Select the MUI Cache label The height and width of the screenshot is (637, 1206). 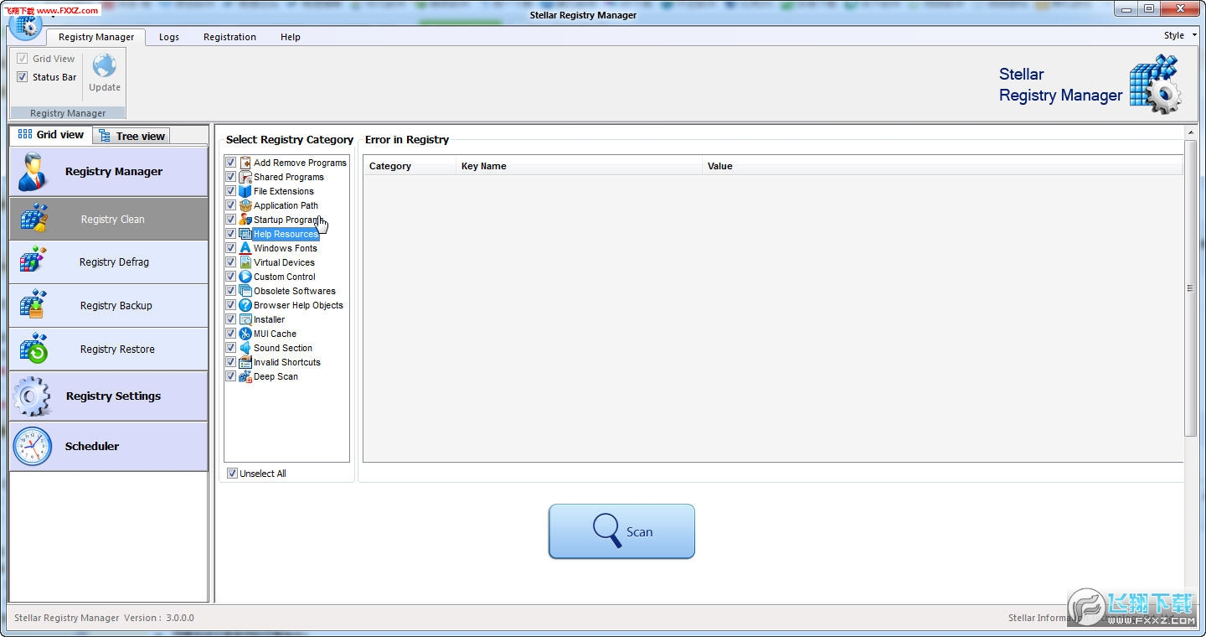coord(275,334)
